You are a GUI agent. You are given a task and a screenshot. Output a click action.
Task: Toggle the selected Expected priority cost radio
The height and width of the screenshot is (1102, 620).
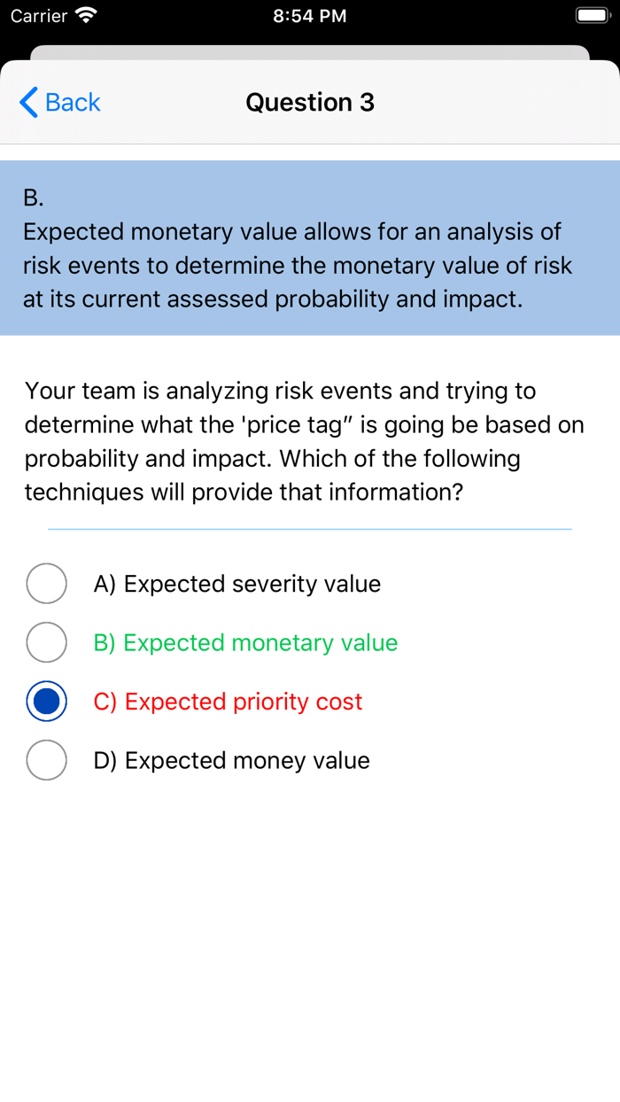point(47,702)
